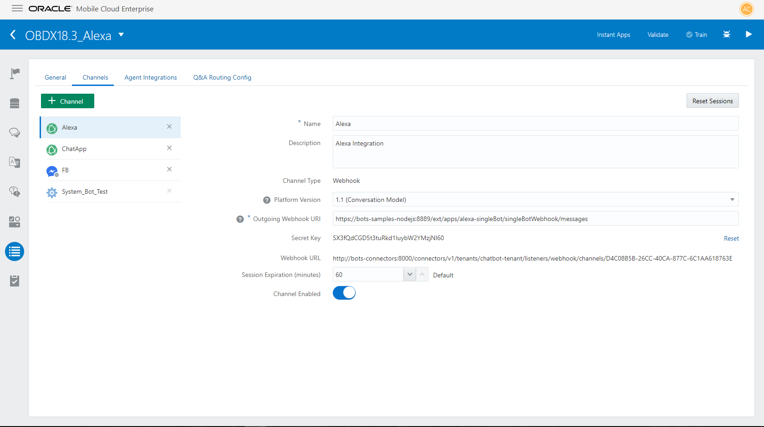Click the FB Messenger channel icon
This screenshot has width=764, height=427.
52,171
